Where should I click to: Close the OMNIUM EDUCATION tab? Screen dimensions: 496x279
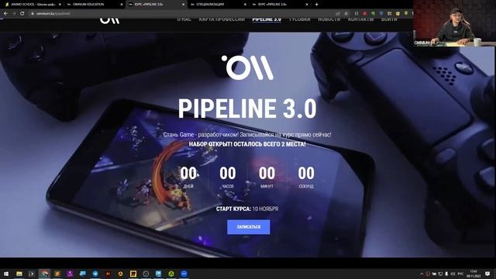coord(122,5)
